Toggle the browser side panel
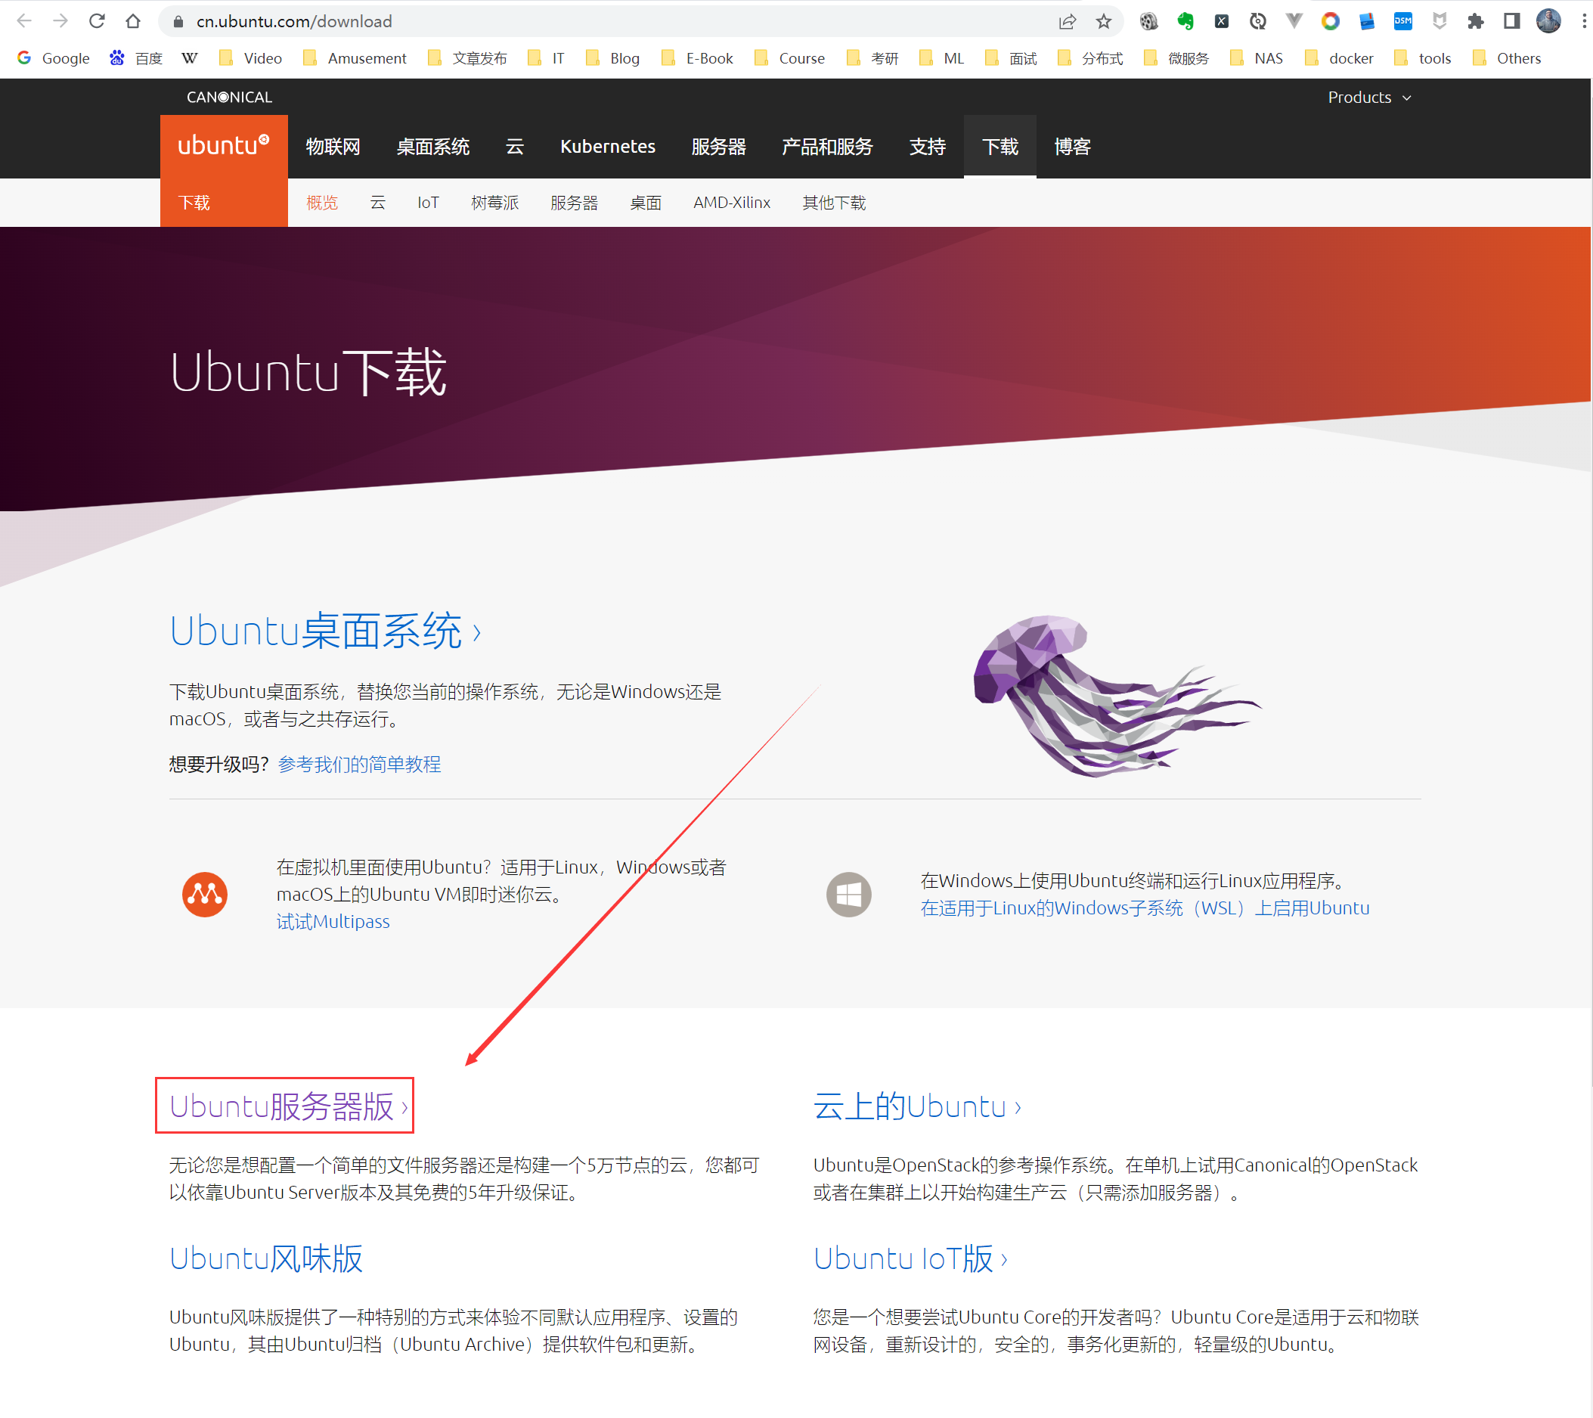Screen dimensions: 1593x1418 pyautogui.click(x=1512, y=22)
